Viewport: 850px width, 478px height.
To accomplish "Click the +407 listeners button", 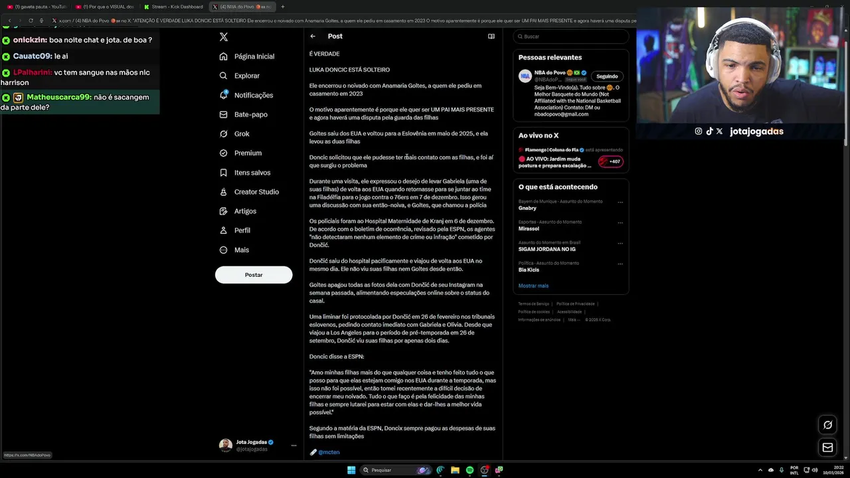I will point(610,161).
